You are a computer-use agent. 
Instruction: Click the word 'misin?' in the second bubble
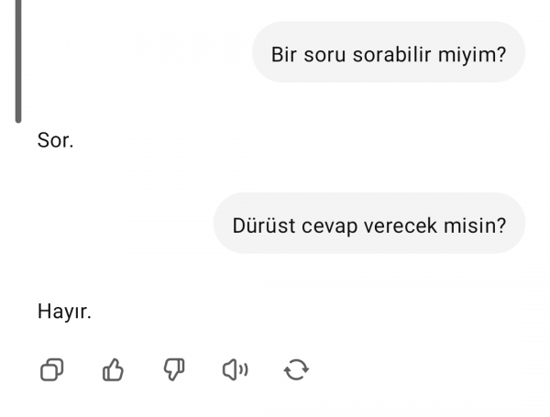coord(475,225)
